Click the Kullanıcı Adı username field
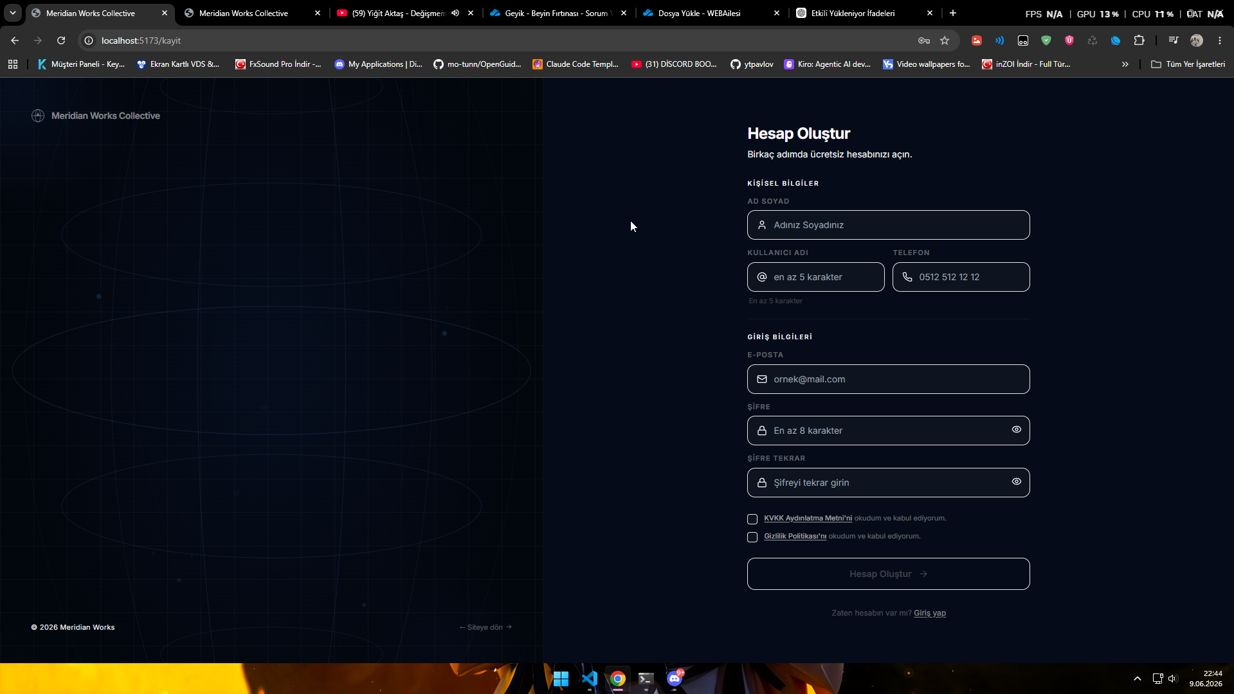 coord(815,277)
